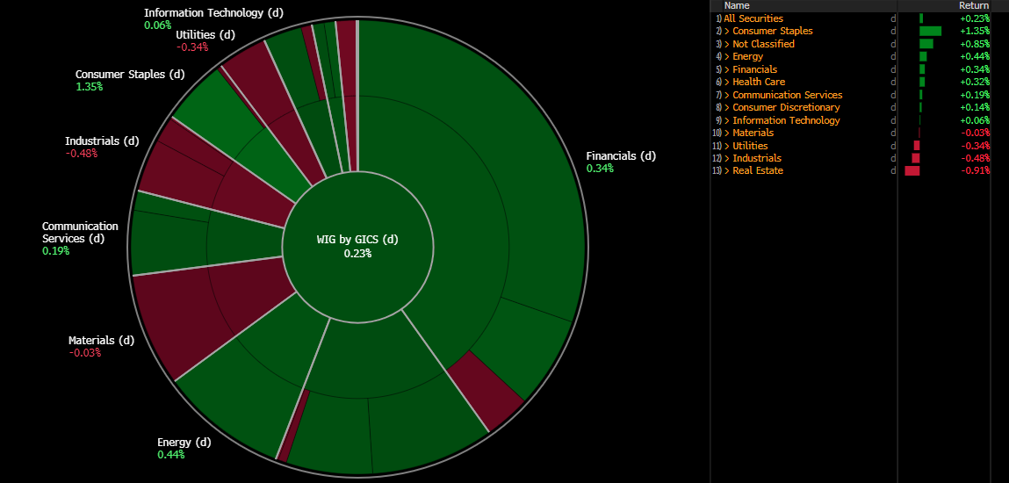Click the Communication Services (d) chart label
1009x483 pixels.
(x=80, y=232)
